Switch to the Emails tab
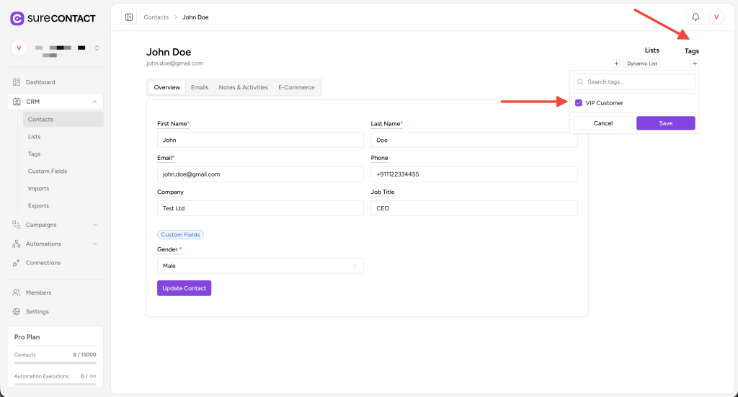 pyautogui.click(x=200, y=87)
